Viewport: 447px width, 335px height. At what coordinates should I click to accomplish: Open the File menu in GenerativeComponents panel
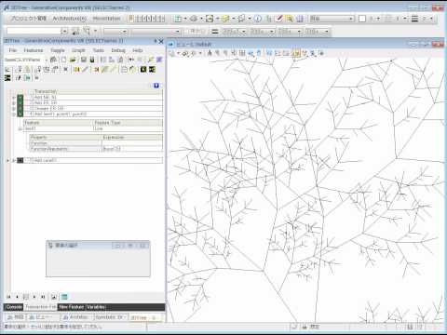(x=13, y=50)
